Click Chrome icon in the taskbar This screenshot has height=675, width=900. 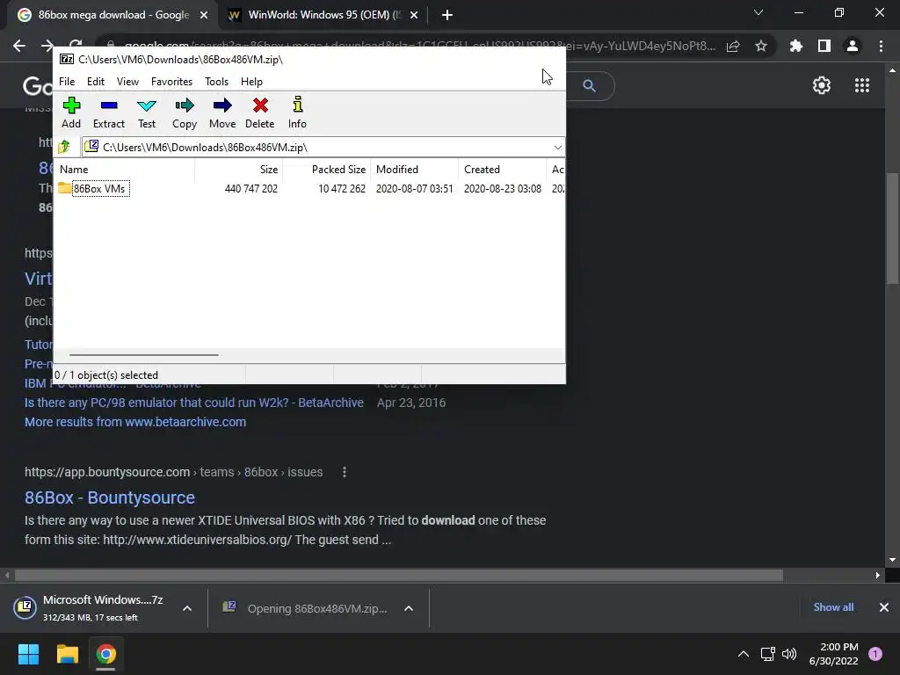tap(105, 654)
